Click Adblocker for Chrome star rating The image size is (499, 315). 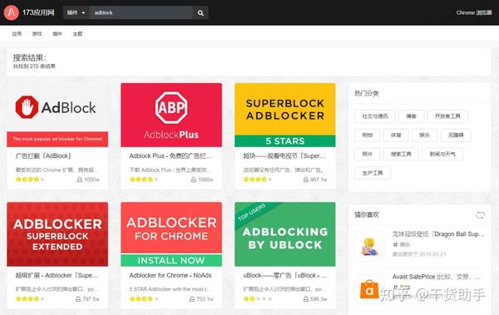coord(144,299)
